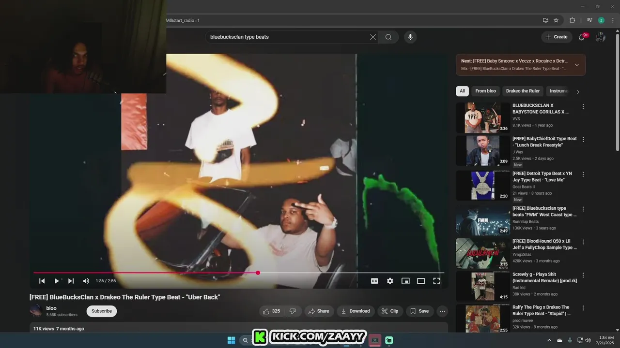Screen dimensions: 620x348
Task: Open Chrome media controls icon
Action: (x=589, y=20)
